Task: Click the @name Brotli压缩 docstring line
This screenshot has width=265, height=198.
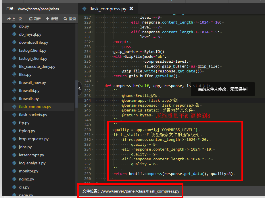Action: 140,96
